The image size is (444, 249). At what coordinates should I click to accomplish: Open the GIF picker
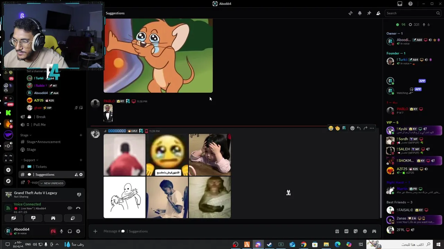346,231
